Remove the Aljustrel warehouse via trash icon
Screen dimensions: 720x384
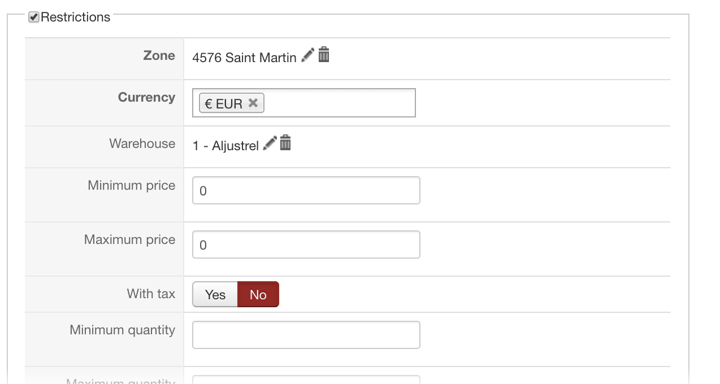point(286,143)
